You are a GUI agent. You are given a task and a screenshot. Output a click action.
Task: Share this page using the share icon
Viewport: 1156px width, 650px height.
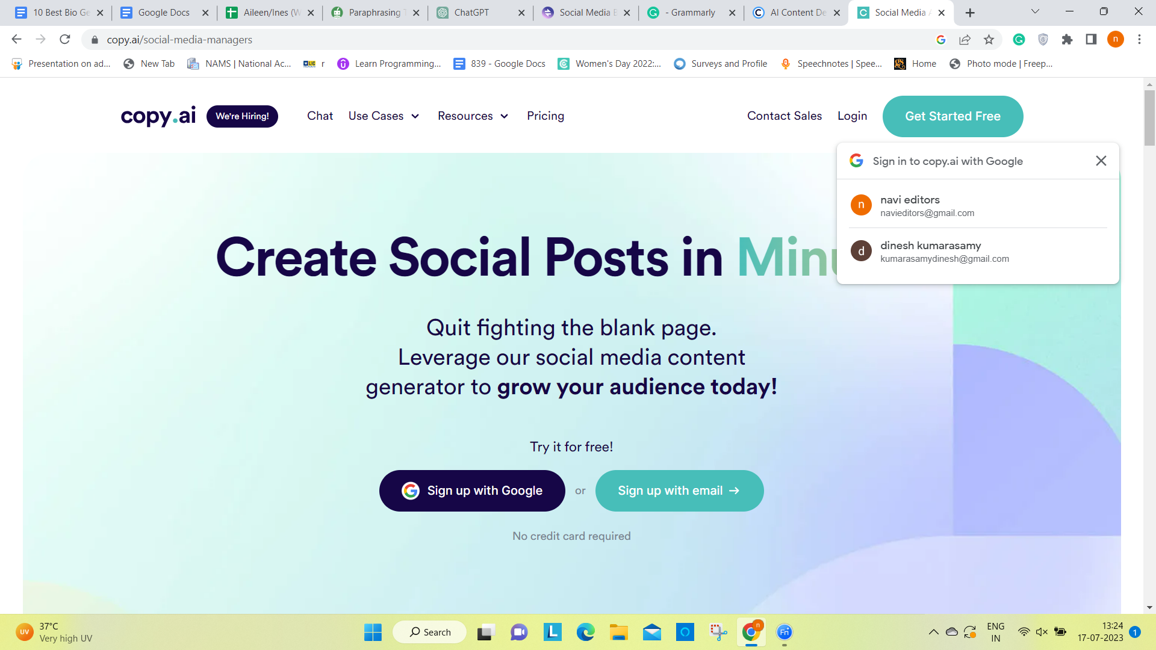pos(965,40)
